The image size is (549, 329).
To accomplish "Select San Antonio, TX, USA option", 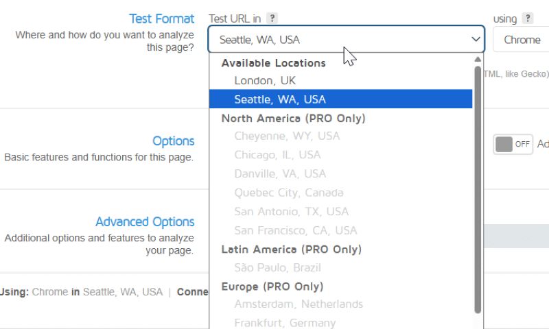I will [x=291, y=211].
